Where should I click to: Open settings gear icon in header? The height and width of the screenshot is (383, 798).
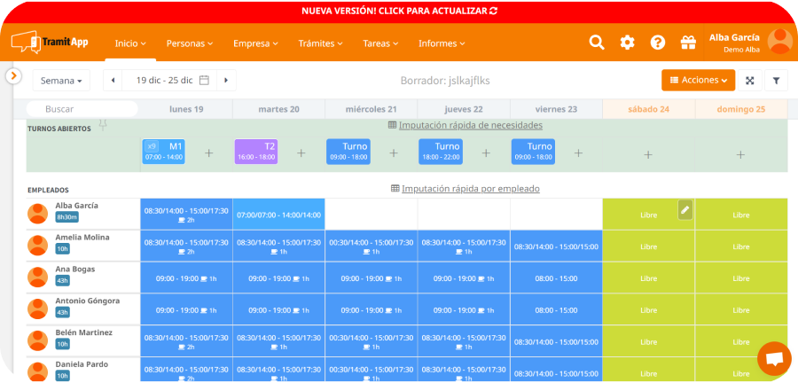point(627,43)
